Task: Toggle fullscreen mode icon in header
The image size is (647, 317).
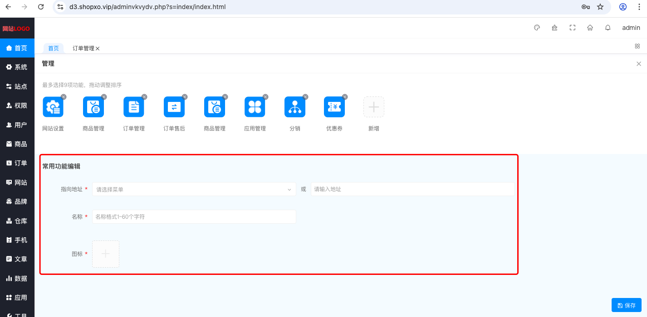Action: click(x=573, y=28)
